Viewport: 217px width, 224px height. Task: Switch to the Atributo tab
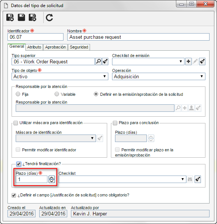[34, 47]
